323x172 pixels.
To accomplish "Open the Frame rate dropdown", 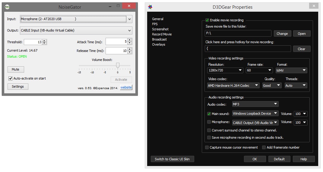I will [259, 70].
